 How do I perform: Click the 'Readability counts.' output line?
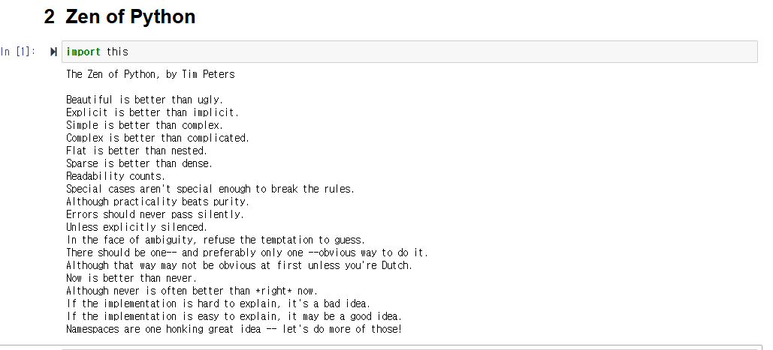pos(116,176)
